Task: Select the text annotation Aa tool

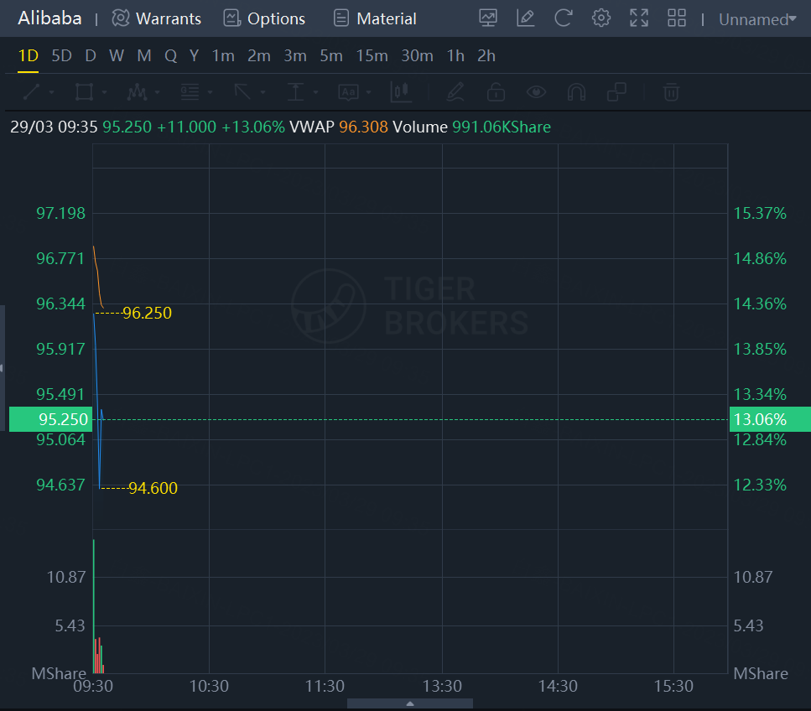Action: (348, 92)
